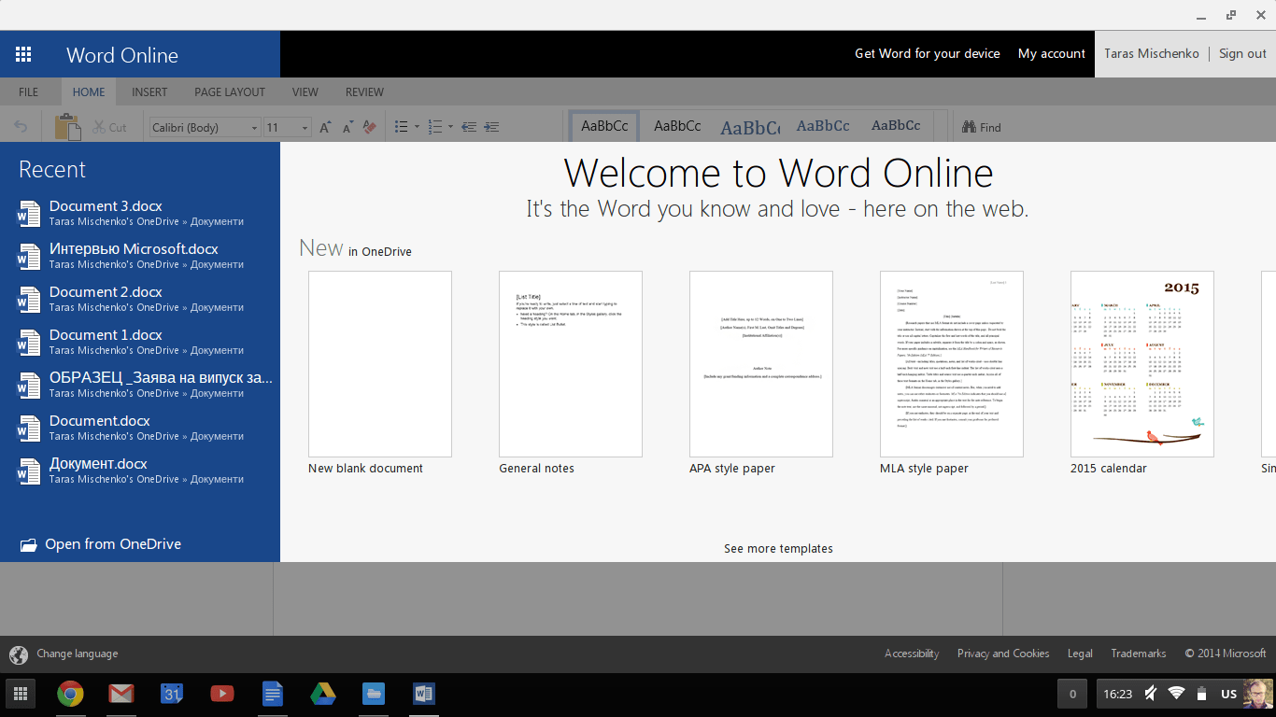Click the Find binoculars icon in the ribbon
The height and width of the screenshot is (717, 1276).
pyautogui.click(x=969, y=127)
